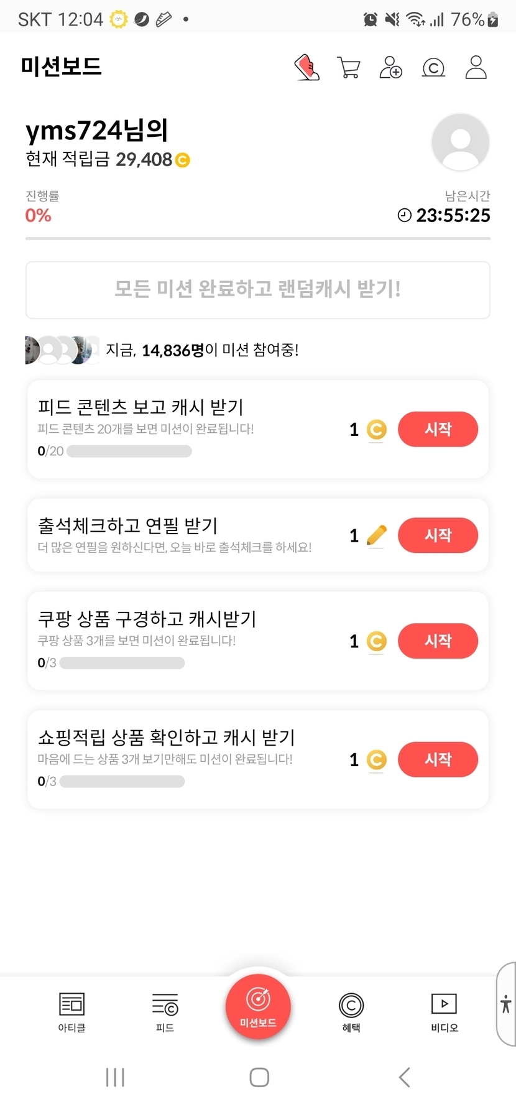Tap the feed content 0/20 progress bar

coord(129,452)
